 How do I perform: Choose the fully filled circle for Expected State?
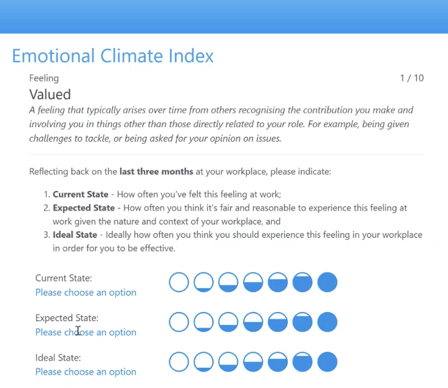pos(327,322)
